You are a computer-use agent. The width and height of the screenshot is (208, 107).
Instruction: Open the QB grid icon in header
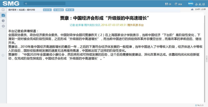(166, 4)
